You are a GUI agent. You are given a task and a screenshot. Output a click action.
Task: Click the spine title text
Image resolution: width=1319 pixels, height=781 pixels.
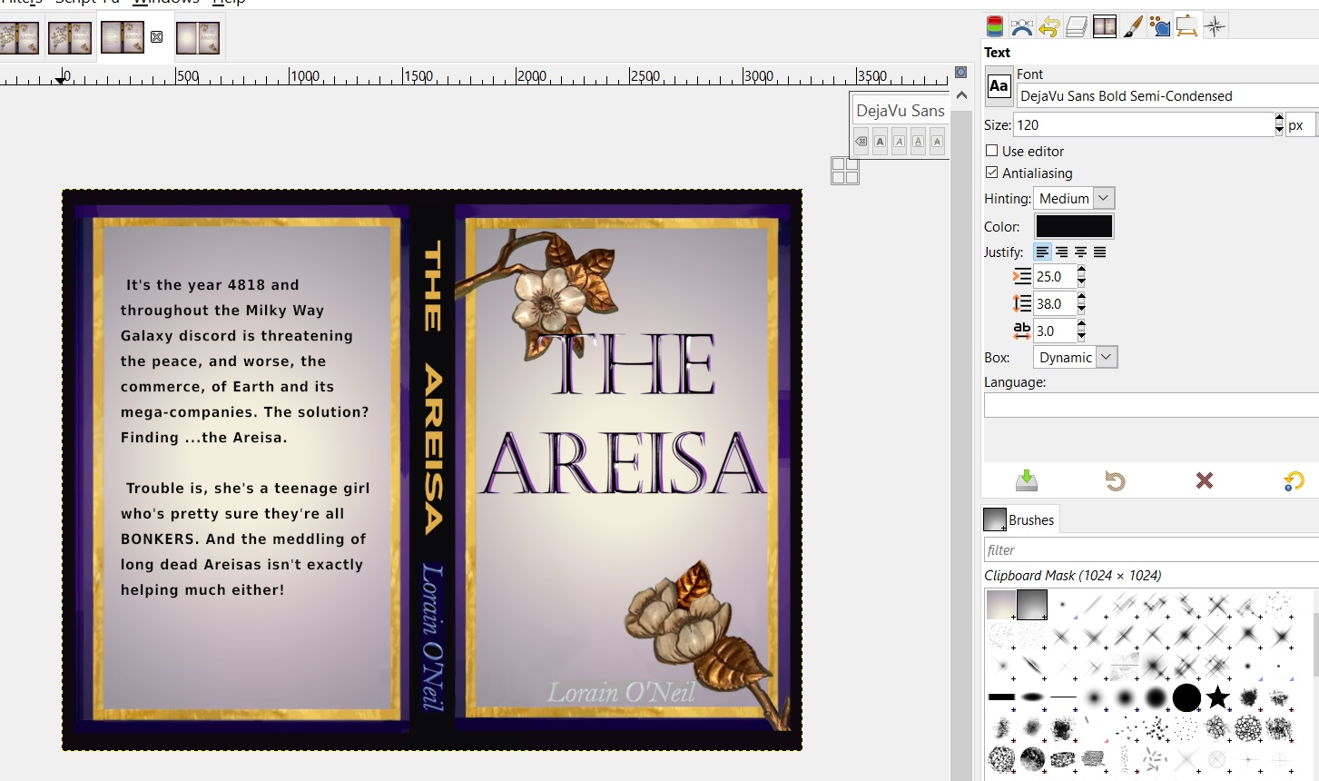[433, 387]
